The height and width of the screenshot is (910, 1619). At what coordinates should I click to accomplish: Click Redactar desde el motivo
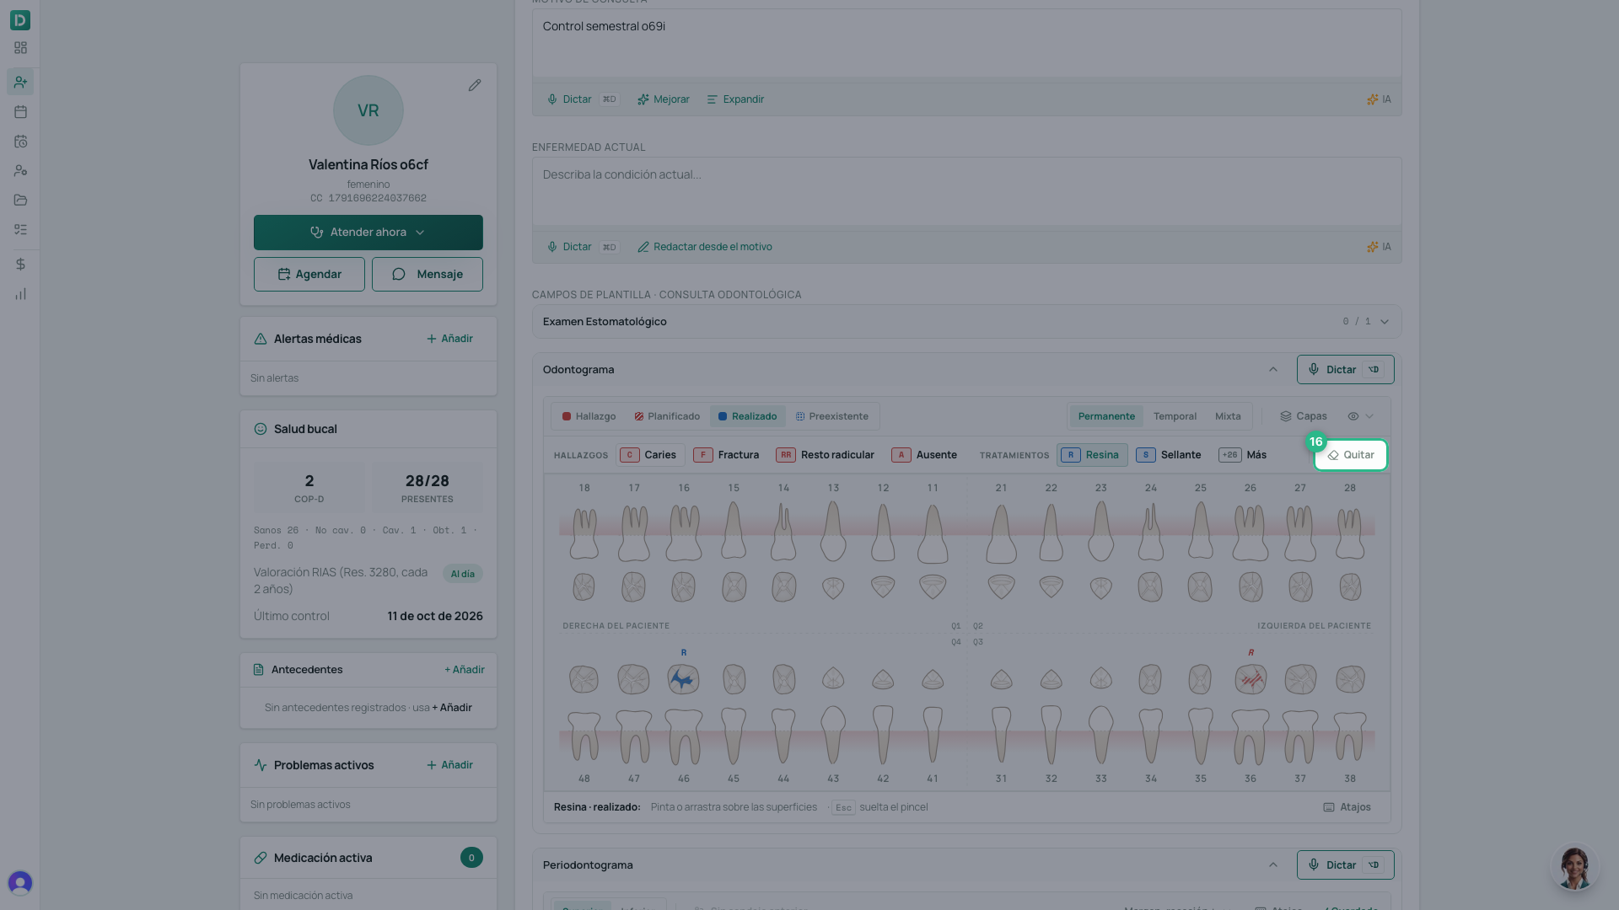coord(704,247)
